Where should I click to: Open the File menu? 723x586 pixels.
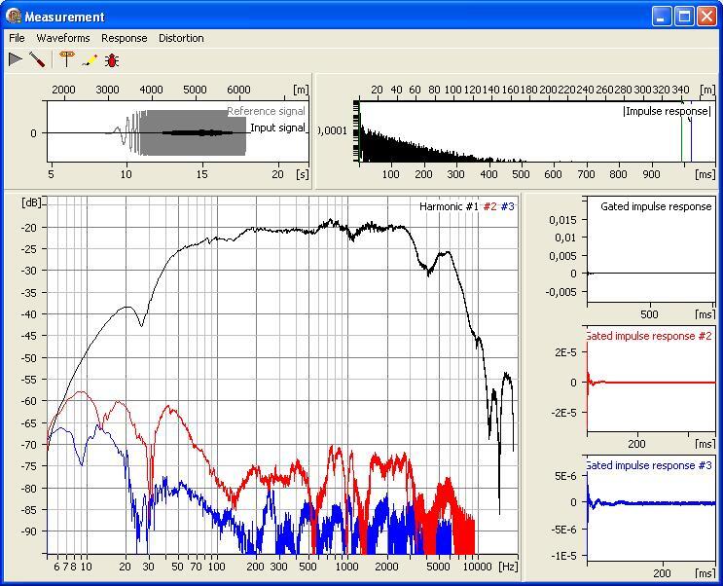(x=17, y=38)
